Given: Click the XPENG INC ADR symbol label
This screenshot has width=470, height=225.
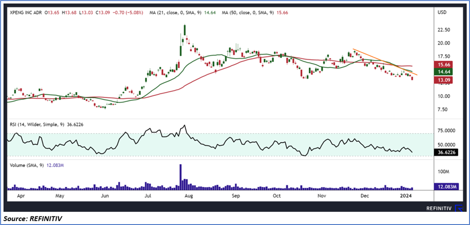Looking at the screenshot, I should (x=25, y=13).
